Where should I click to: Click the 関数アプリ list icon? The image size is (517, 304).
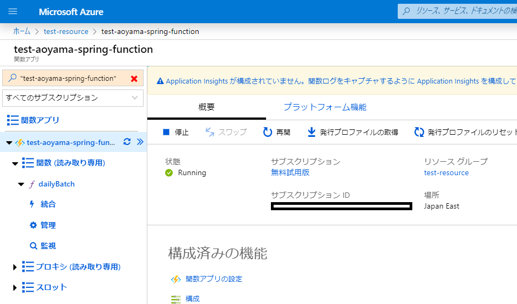click(x=12, y=120)
